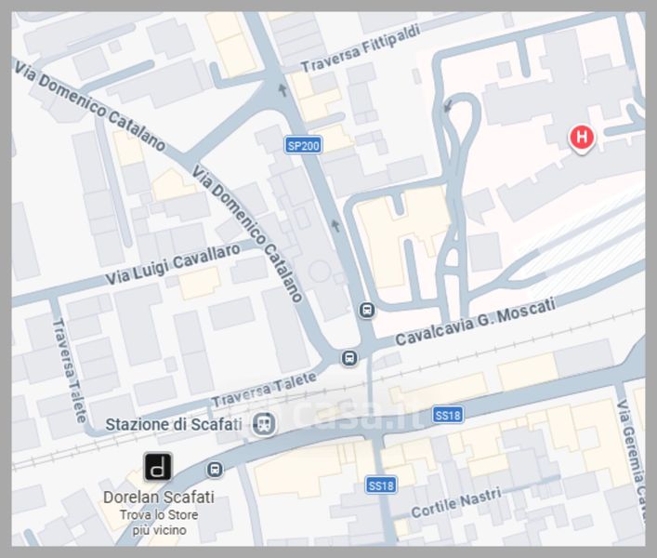The image size is (657, 558).
Task: Click the Via Luigi Cavallaro street label
Action: (173, 263)
